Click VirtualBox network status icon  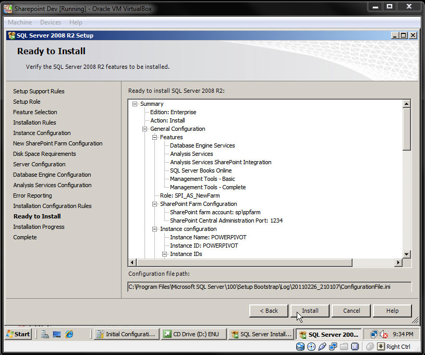[x=333, y=347]
